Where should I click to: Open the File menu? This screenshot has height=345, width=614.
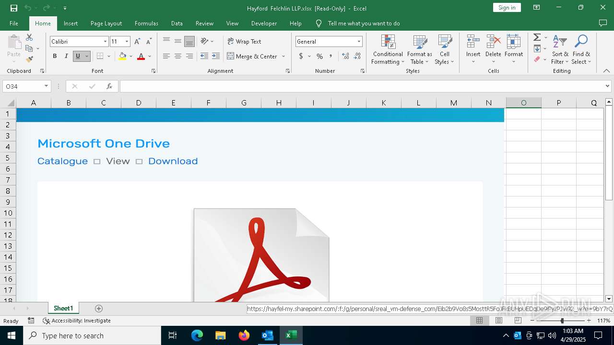pos(14,23)
